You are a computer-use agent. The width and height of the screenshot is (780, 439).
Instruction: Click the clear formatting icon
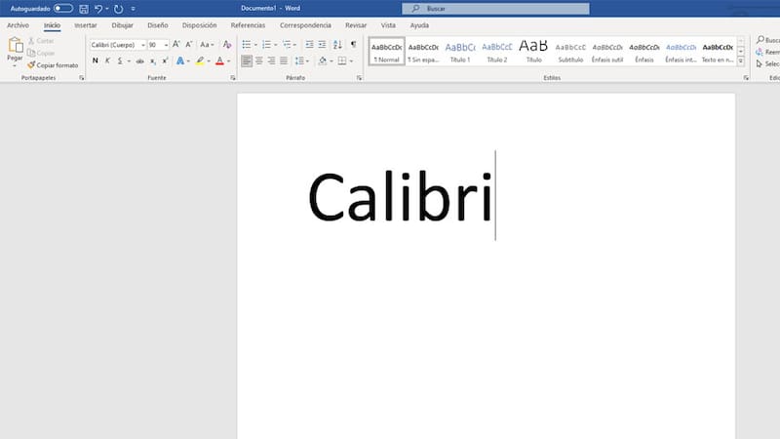(x=227, y=45)
